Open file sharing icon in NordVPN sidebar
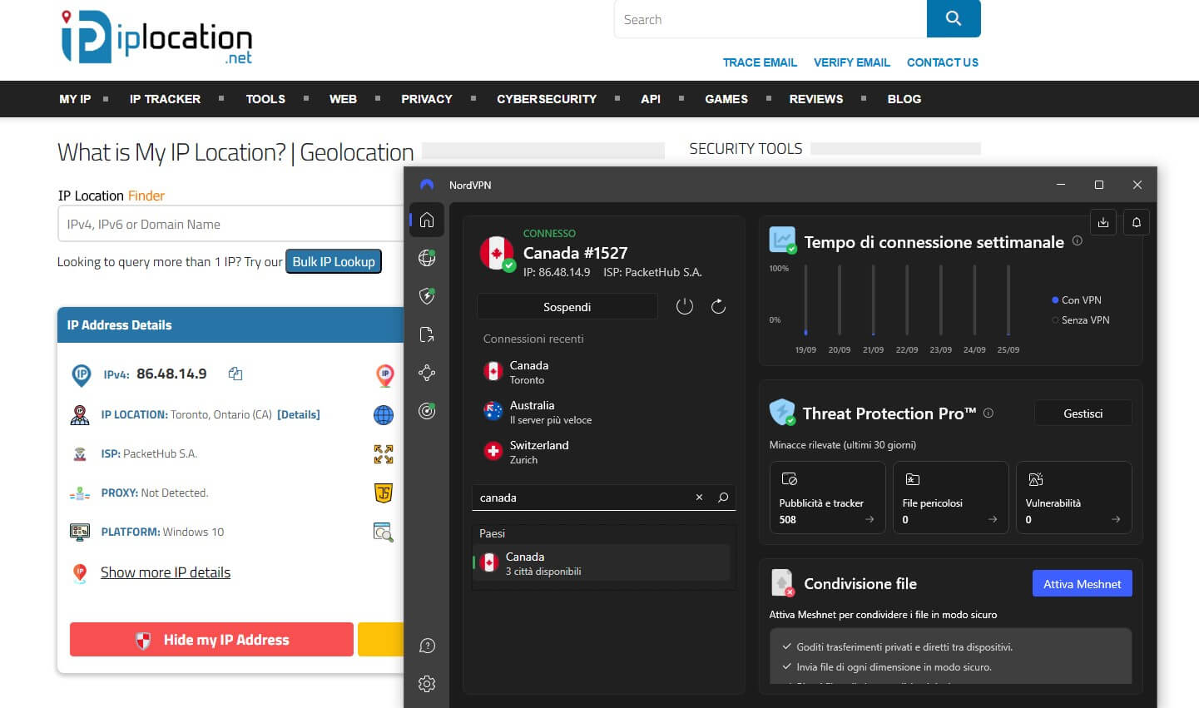 coord(427,334)
